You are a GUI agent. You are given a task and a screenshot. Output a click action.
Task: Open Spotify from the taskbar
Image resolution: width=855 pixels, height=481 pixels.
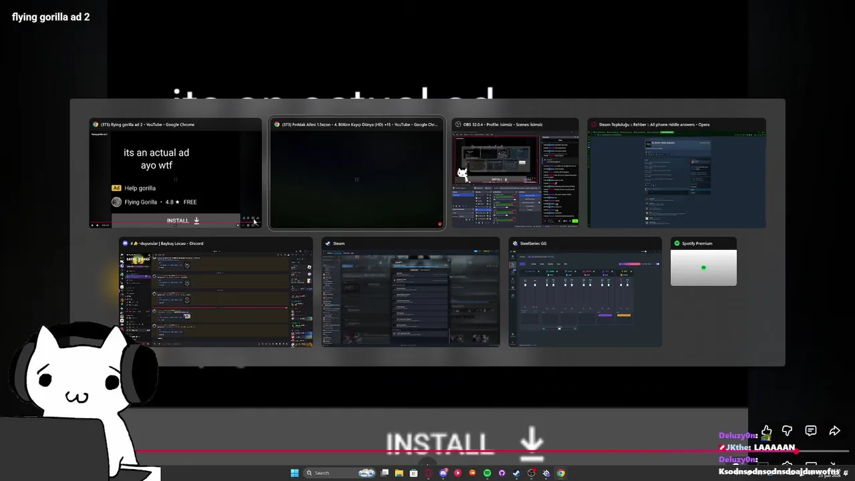click(x=487, y=473)
